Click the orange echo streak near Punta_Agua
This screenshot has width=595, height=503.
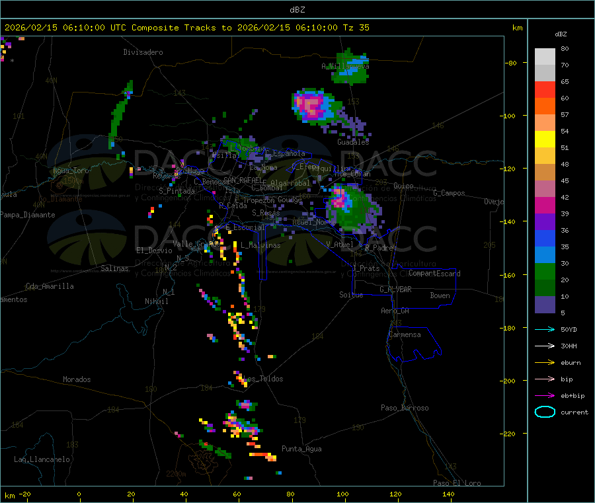(262, 455)
